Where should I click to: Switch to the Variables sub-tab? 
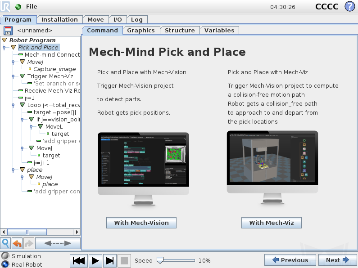coord(219,31)
